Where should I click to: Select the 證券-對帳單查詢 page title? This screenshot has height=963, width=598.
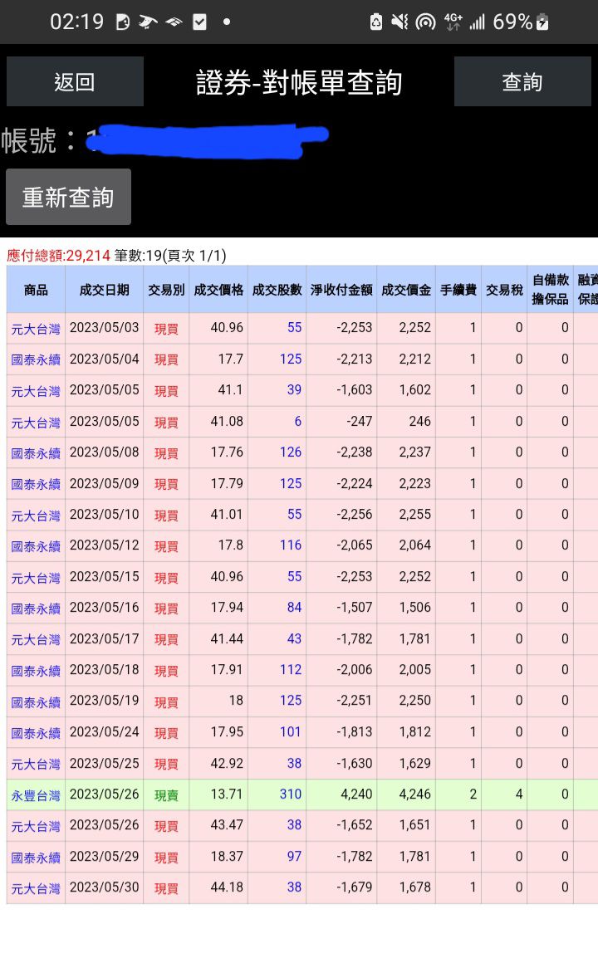coord(299,82)
